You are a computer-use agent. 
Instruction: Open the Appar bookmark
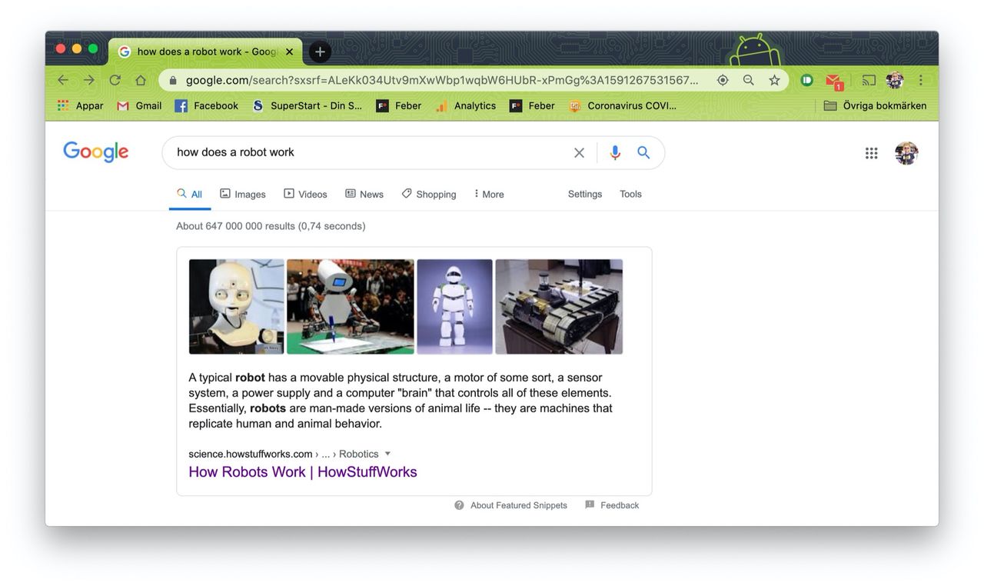pyautogui.click(x=80, y=105)
